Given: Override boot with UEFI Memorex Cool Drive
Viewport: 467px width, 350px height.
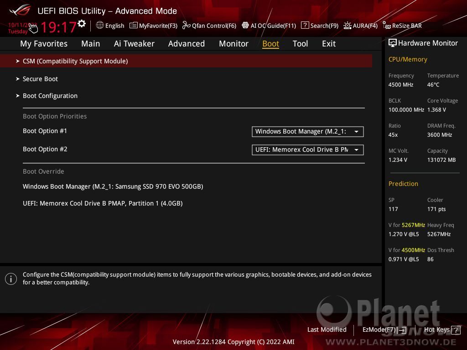Looking at the screenshot, I should pos(103,204).
